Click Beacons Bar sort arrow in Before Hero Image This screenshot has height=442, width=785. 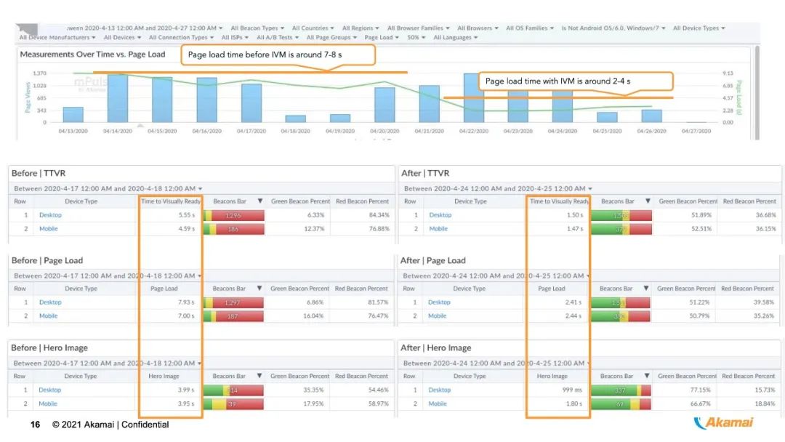tap(259, 376)
